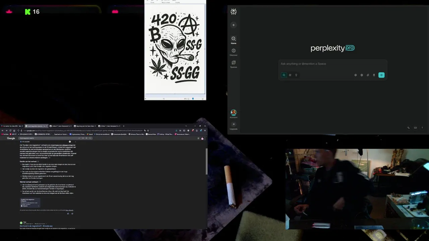Give thumbs up to AI overview

point(68,214)
